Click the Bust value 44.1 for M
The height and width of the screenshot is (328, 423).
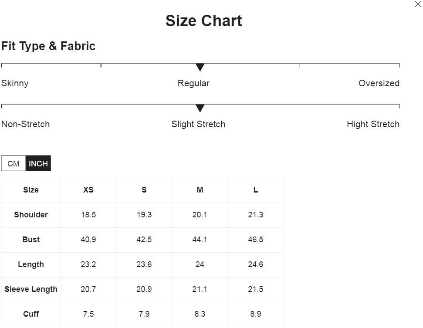coord(200,240)
